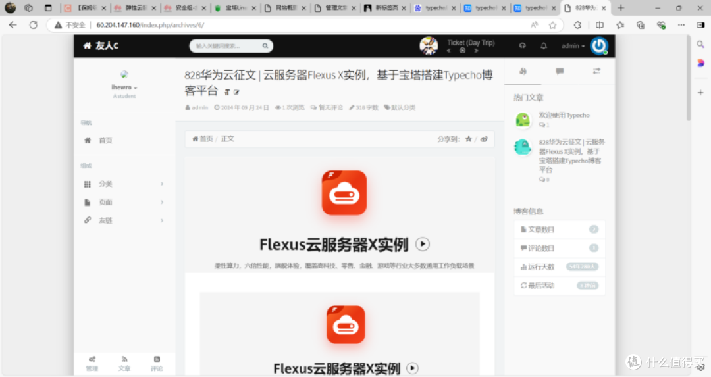Click the 评论数目 info row
711x377 pixels.
[x=560, y=248]
